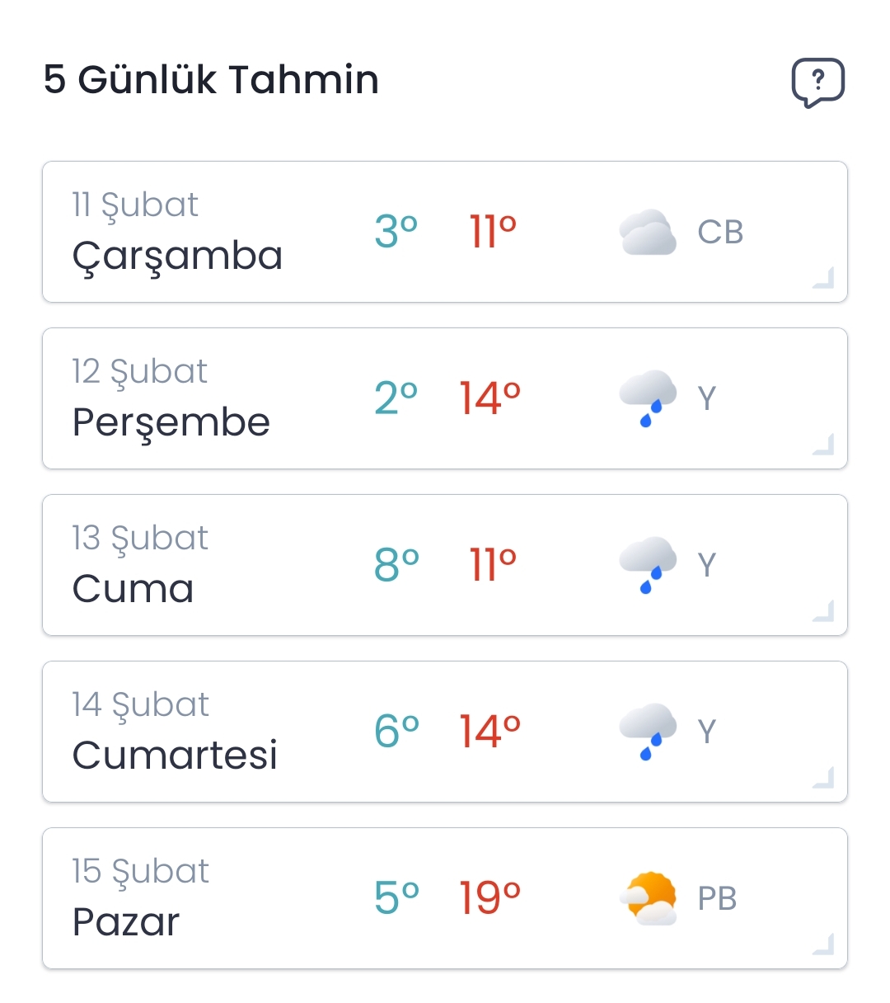Viewport: 890px width, 1003px height.
Task: Click the 5 Günlük Tahmin heading
Action: point(211,80)
